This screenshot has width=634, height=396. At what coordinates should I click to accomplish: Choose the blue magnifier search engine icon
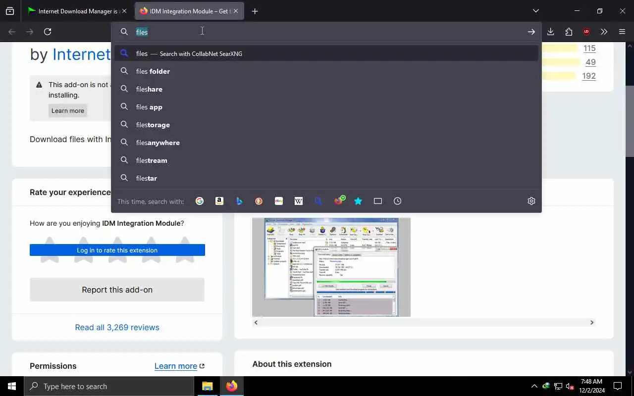(318, 201)
